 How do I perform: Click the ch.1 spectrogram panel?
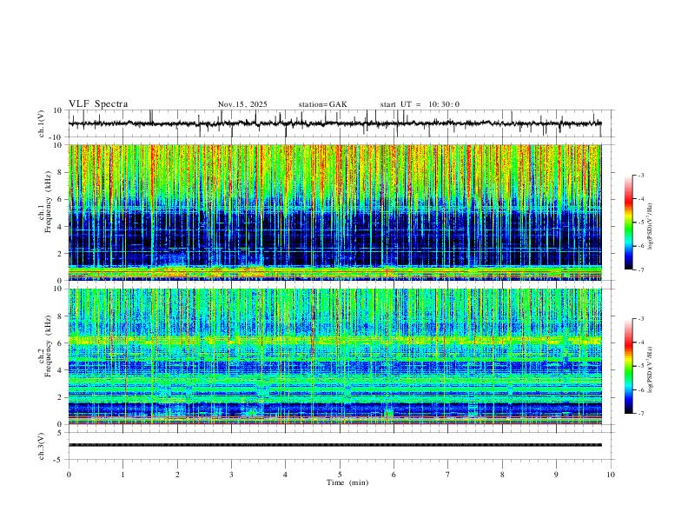click(335, 212)
